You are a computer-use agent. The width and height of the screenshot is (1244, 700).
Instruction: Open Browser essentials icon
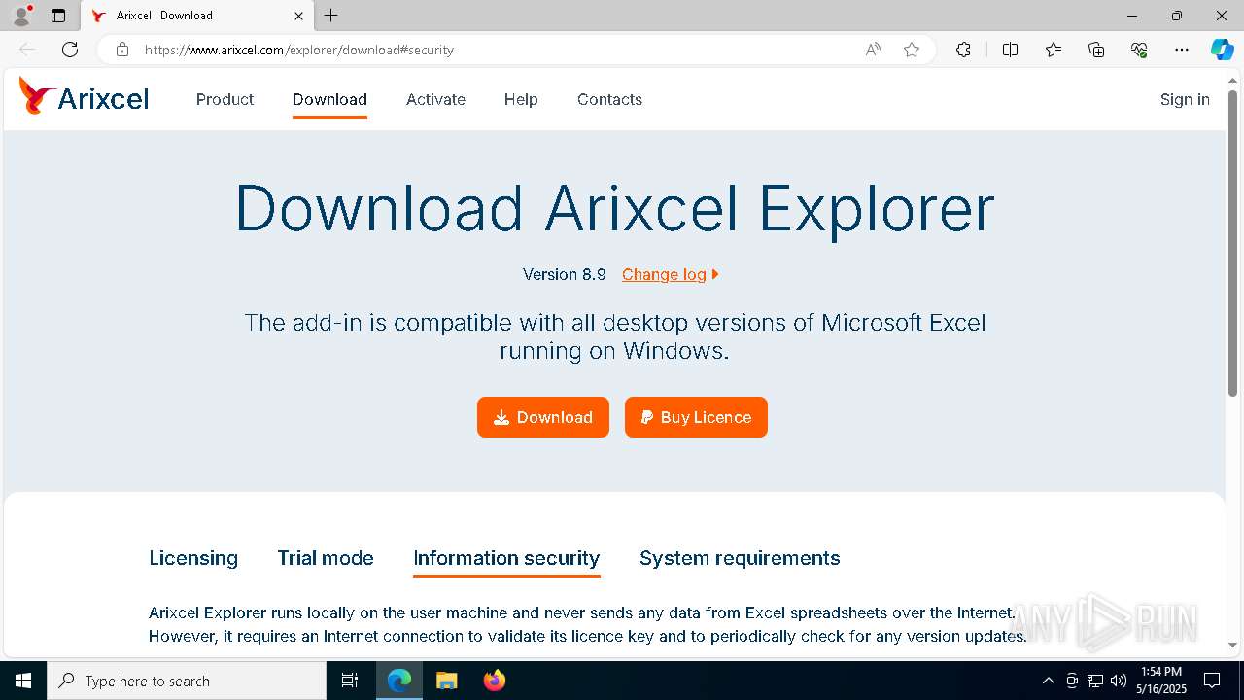click(x=1139, y=50)
